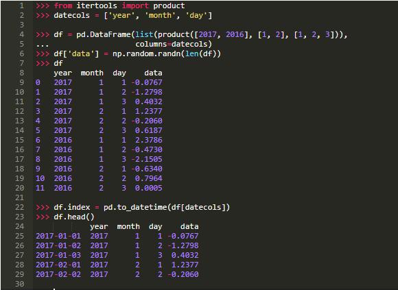Click the value -0.2060 on line 13
398x290 pixels.
point(147,121)
